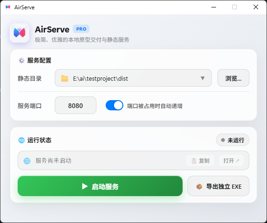The height and width of the screenshot is (223, 267).
Task: Expand the static directory dropdown arrow
Action: [203, 78]
